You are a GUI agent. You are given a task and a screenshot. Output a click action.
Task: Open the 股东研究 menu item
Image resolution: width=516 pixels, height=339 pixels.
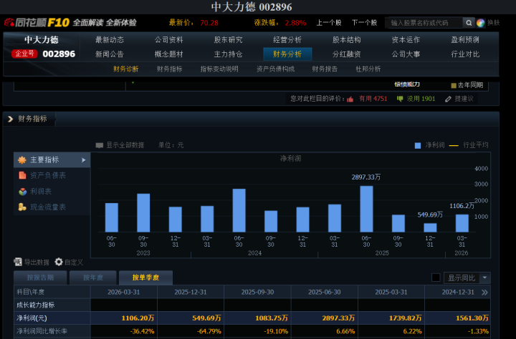pyautogui.click(x=228, y=40)
